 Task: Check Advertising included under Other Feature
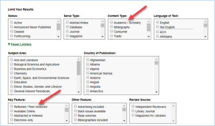(x=76, y=107)
